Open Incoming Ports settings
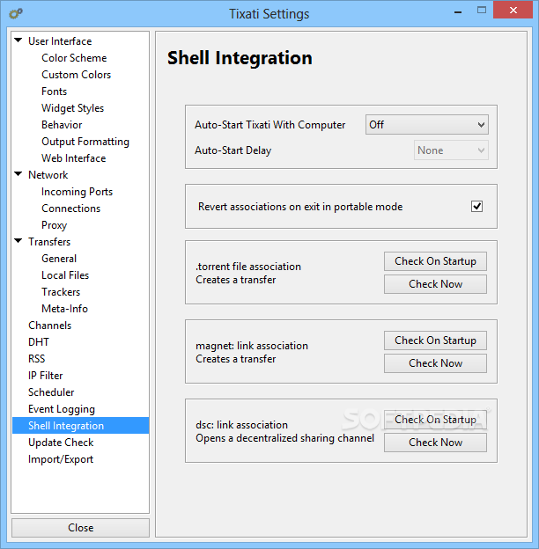Viewport: 539px width, 549px height. [x=77, y=192]
